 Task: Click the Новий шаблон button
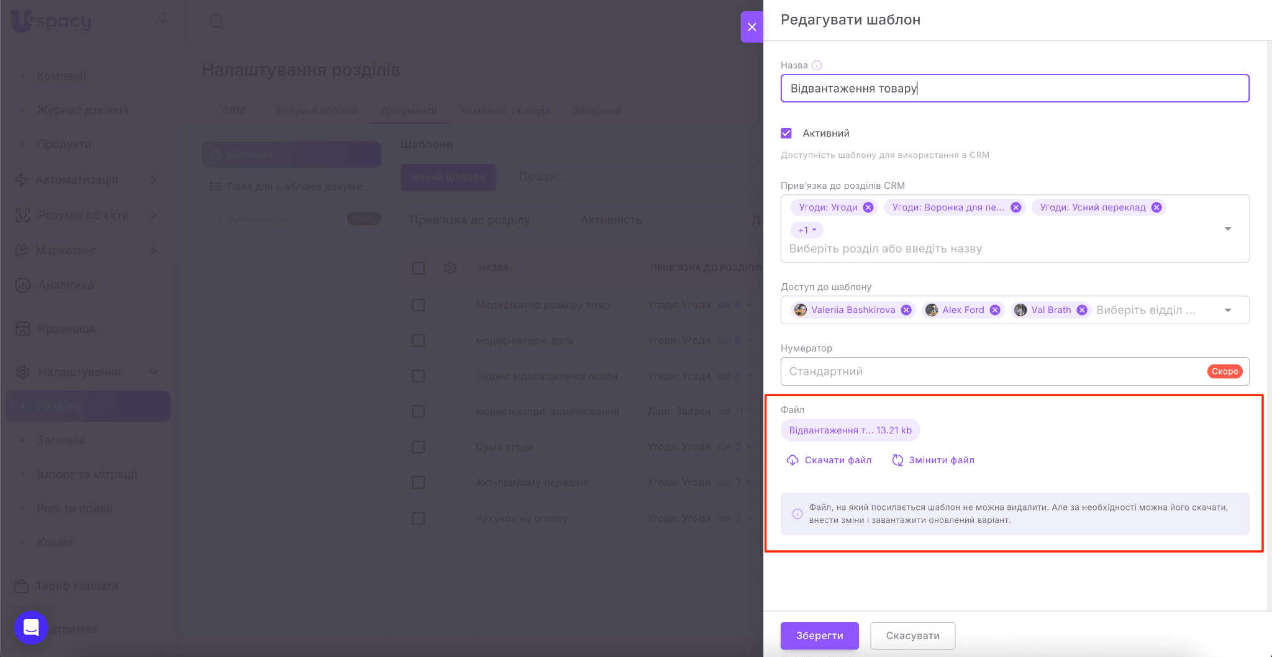pyautogui.click(x=448, y=177)
